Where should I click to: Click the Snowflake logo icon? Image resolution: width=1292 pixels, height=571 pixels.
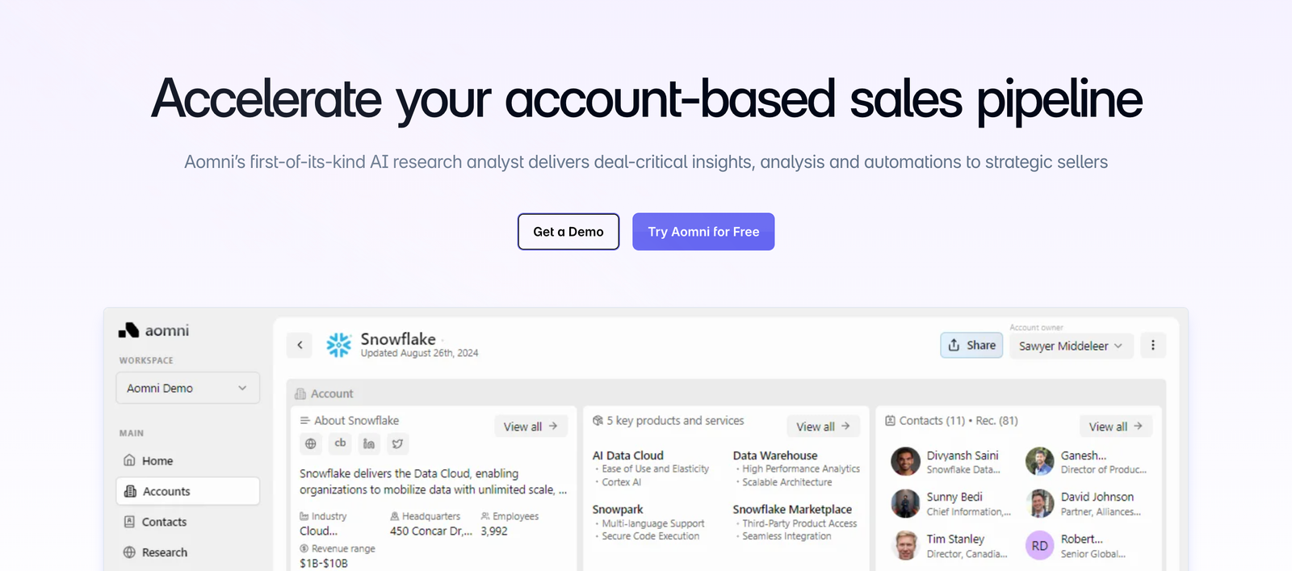click(x=339, y=345)
